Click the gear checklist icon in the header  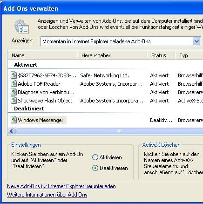coord(21,27)
